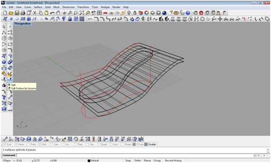
Task: Undo last action with Undo arrow
Action: [52, 13]
